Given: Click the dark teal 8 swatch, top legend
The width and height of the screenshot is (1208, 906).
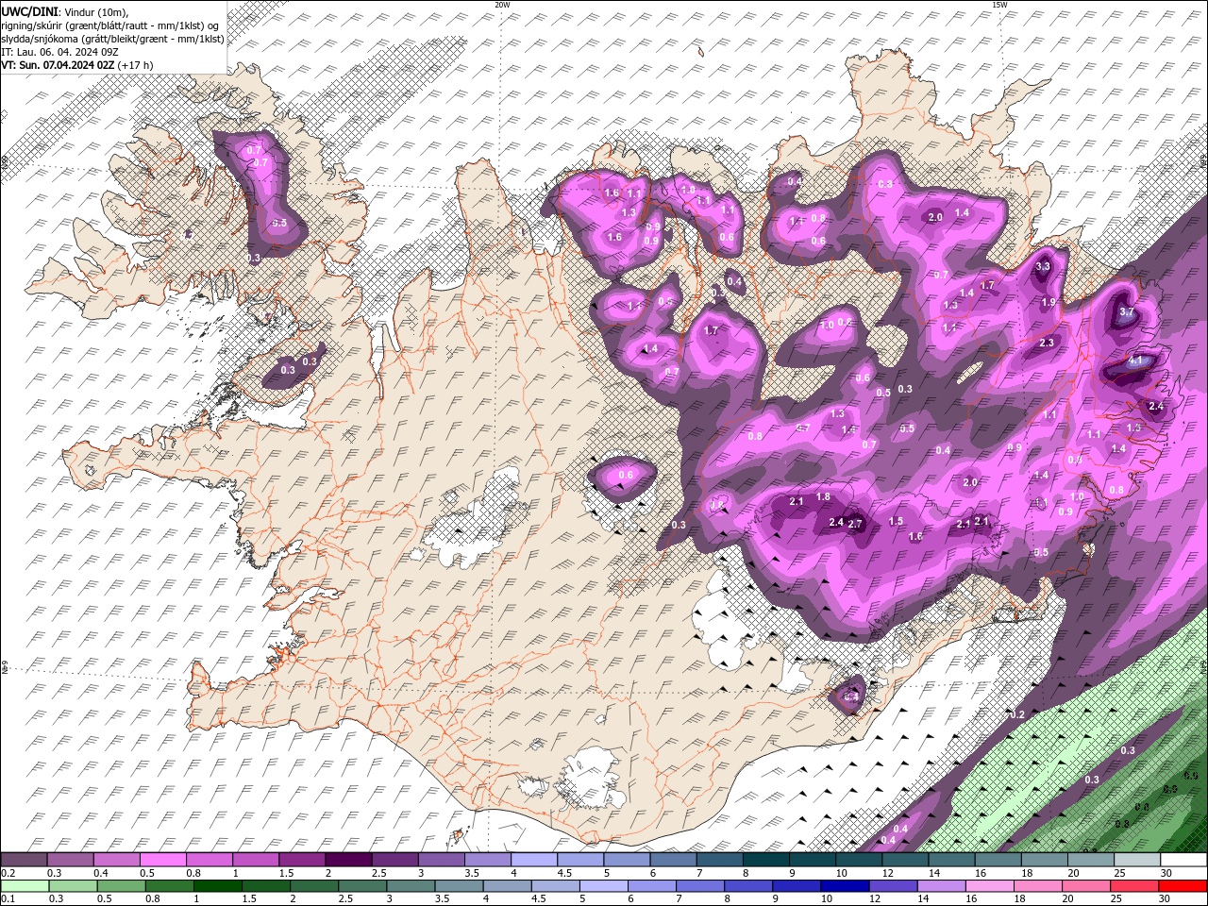Looking at the screenshot, I should (x=765, y=860).
